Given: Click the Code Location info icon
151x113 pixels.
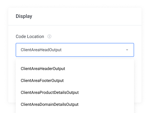Looking at the screenshot, I should (49, 36).
